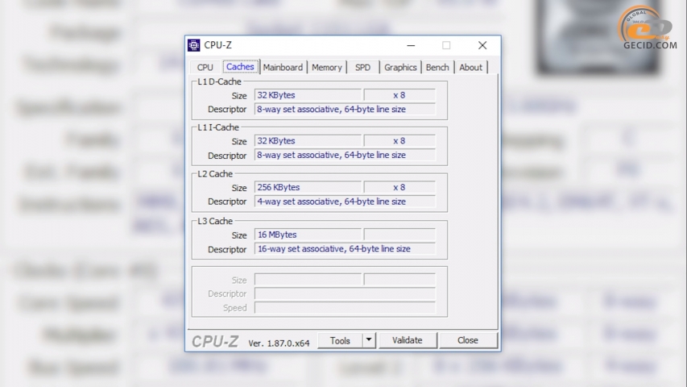This screenshot has height=387, width=687.
Task: Click the CPU-Z title text
Action: 217,45
